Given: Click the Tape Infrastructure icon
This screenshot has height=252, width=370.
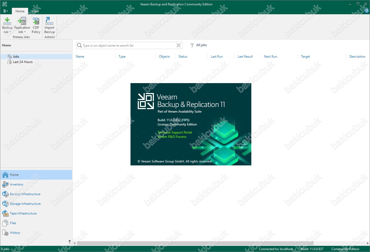Looking at the screenshot, I should (x=5, y=213).
